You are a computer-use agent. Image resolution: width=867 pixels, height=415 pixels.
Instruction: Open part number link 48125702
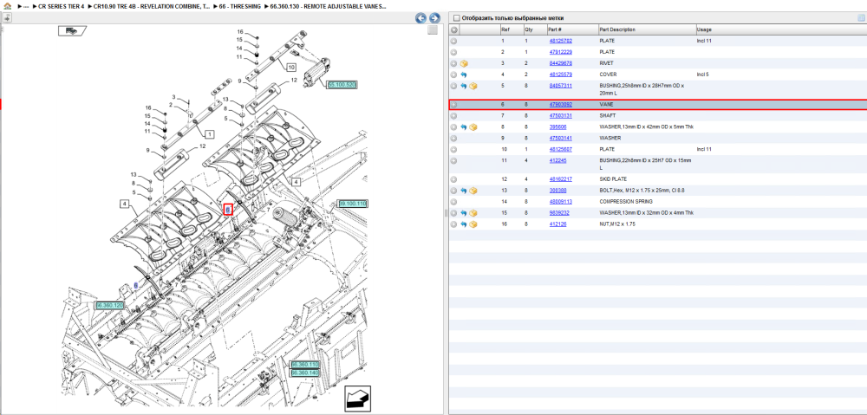tap(560, 41)
